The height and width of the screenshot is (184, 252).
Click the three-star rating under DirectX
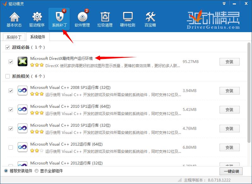point(37,65)
